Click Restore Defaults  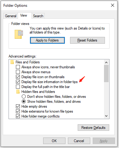tap(93, 128)
